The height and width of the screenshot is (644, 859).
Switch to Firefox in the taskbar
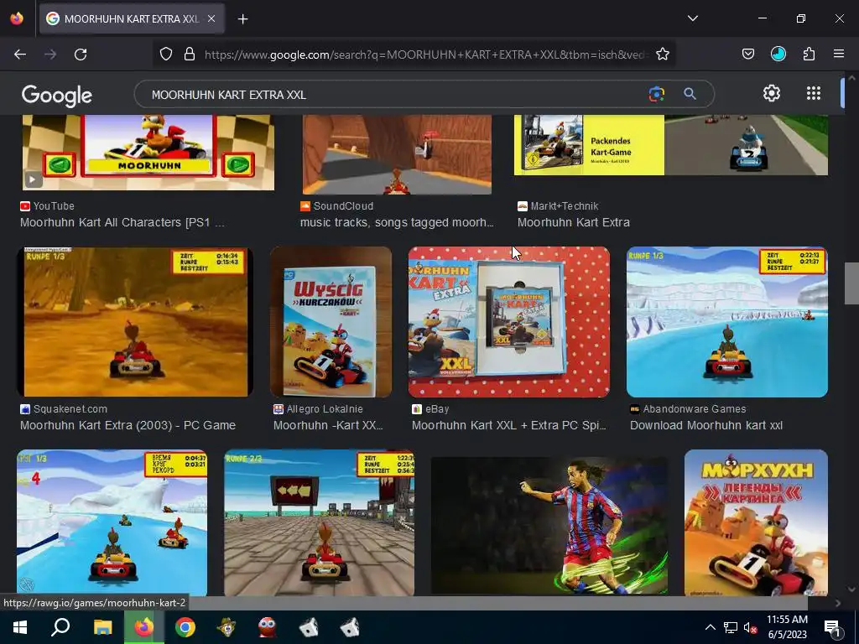point(144,627)
